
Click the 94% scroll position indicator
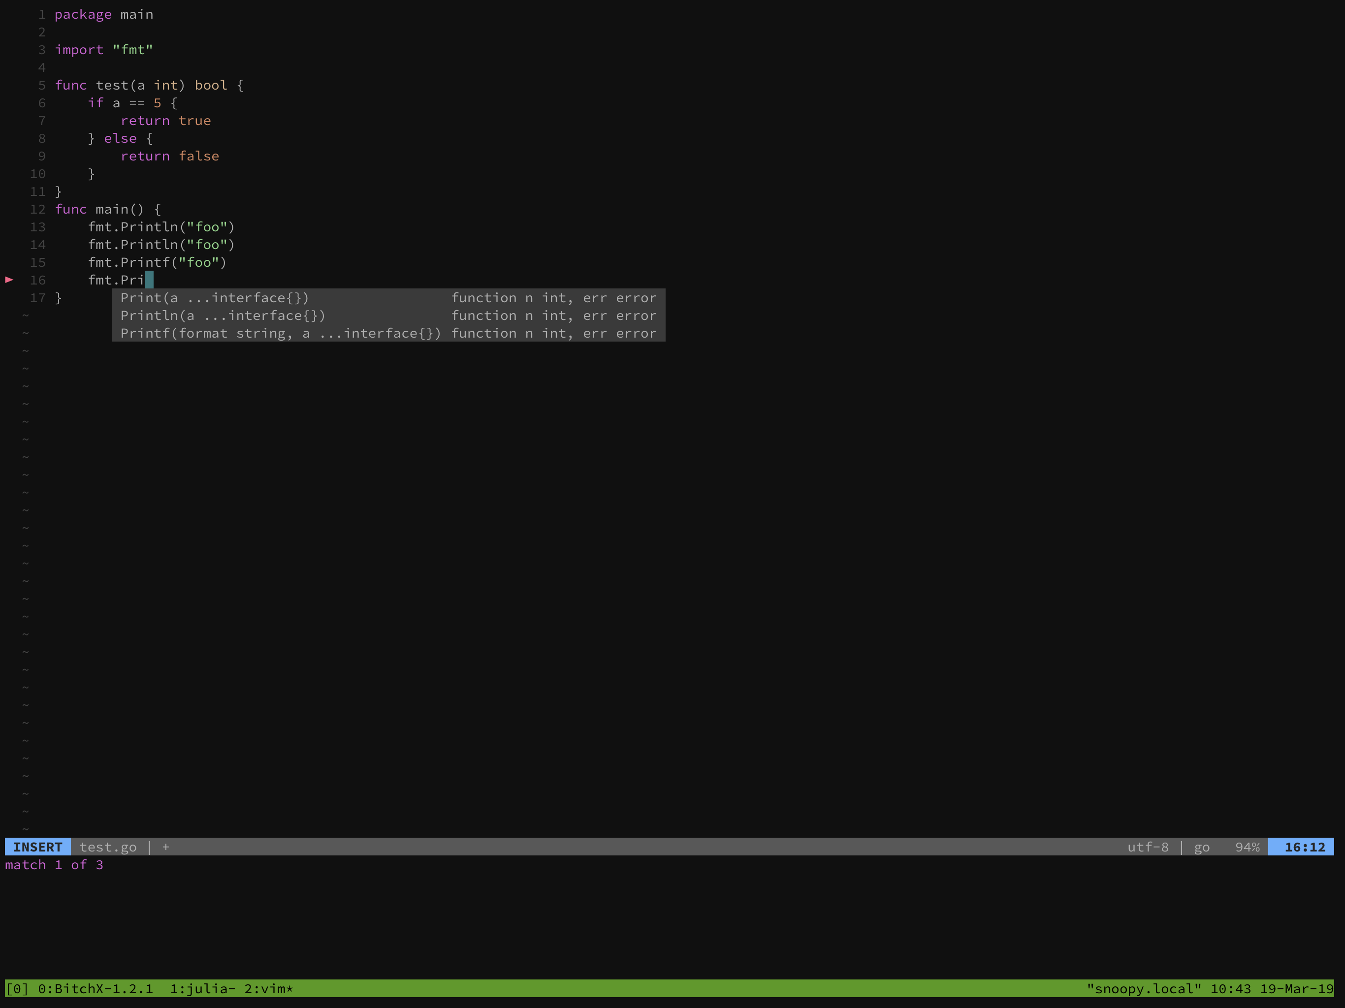pos(1247,847)
